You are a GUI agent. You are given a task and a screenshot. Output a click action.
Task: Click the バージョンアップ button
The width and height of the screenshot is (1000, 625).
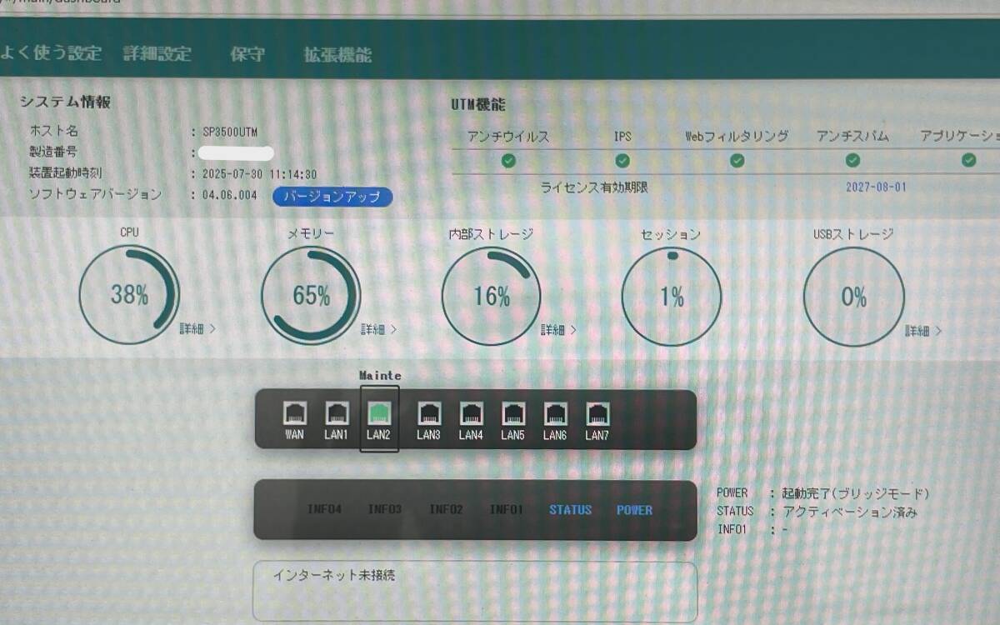coord(332,197)
